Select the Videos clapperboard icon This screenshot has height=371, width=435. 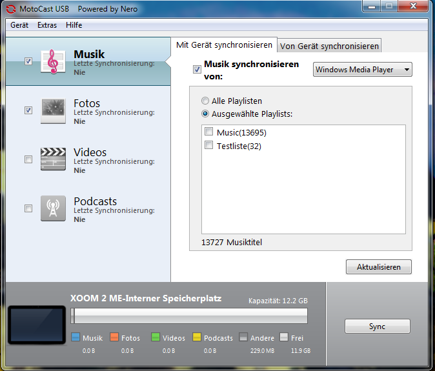pos(53,159)
